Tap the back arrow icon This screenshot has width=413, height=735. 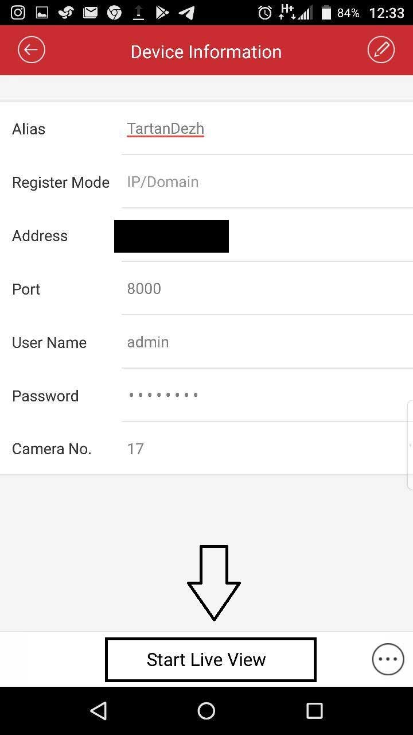click(32, 51)
